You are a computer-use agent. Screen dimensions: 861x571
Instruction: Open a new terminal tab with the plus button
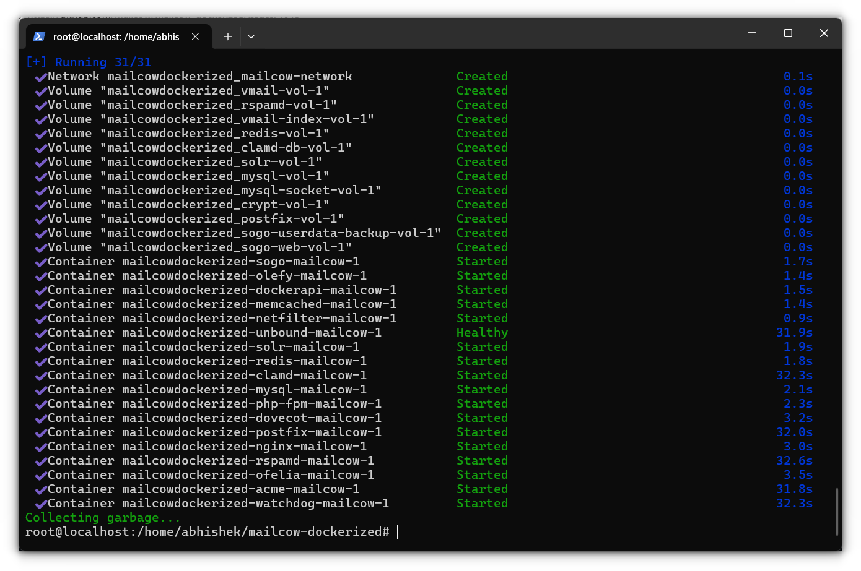point(227,36)
